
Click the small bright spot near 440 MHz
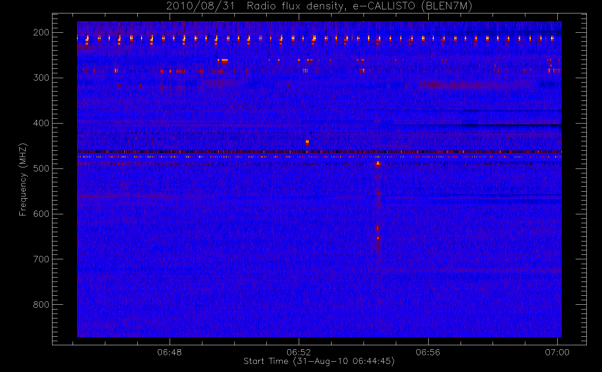tap(307, 142)
